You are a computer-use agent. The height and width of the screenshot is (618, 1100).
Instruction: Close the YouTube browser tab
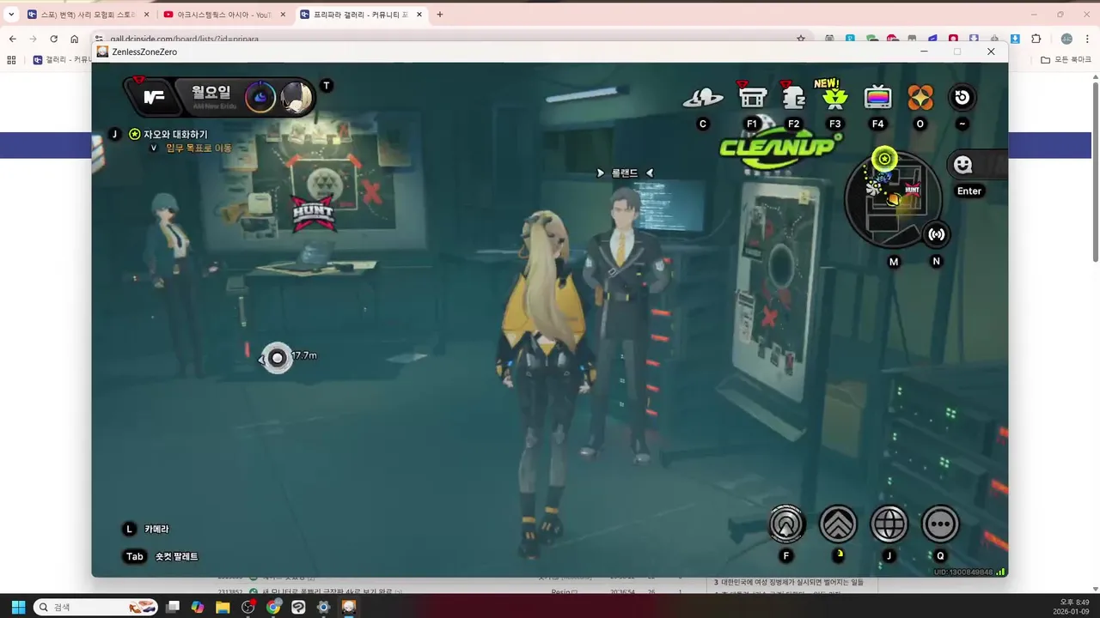[x=283, y=15]
